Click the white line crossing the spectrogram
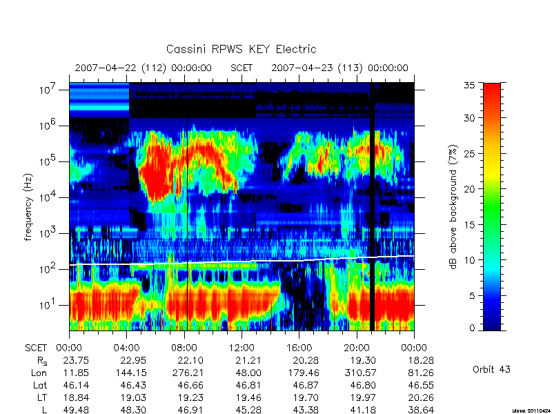Viewport: 552px width, 414px height. pos(241,261)
